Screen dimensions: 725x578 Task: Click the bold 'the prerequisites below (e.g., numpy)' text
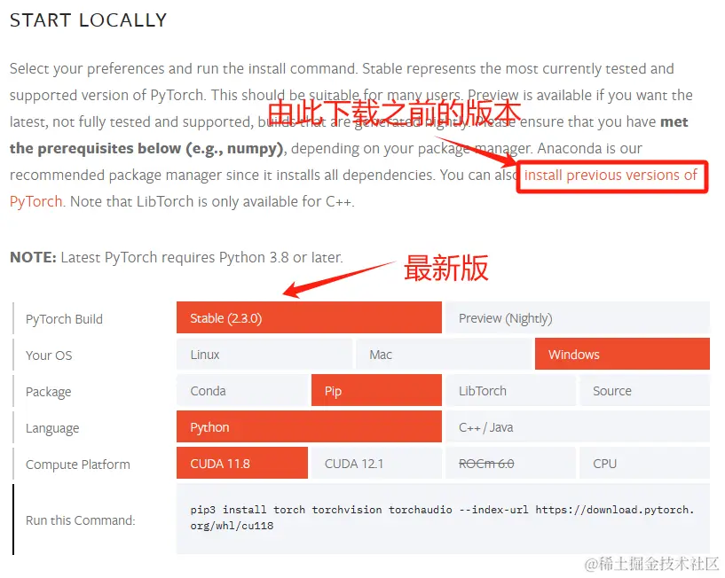146,148
